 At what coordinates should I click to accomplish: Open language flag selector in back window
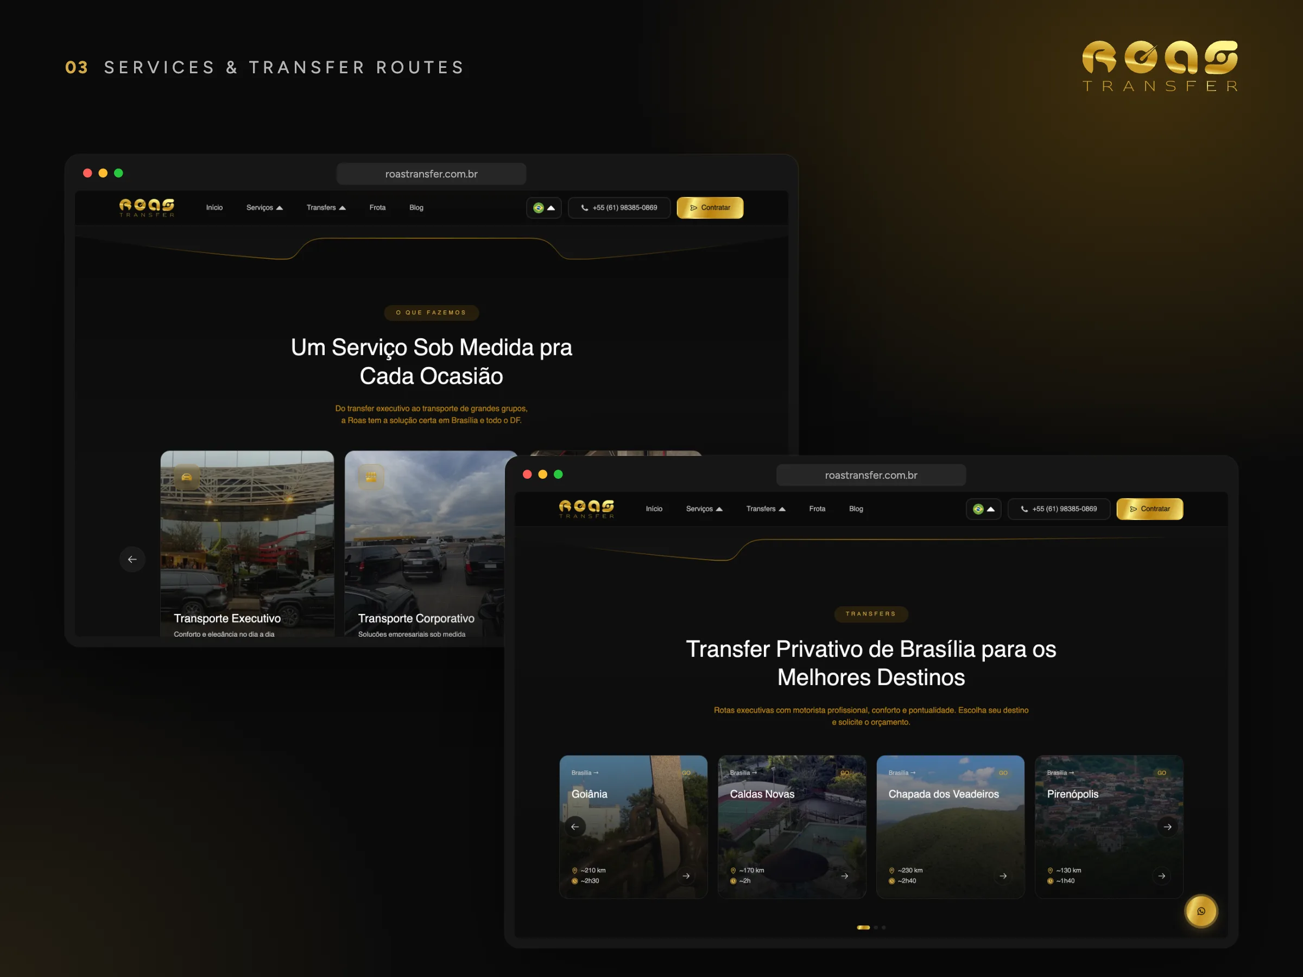pos(543,207)
